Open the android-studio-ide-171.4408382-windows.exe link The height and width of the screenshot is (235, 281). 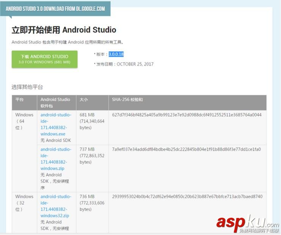[56, 124]
